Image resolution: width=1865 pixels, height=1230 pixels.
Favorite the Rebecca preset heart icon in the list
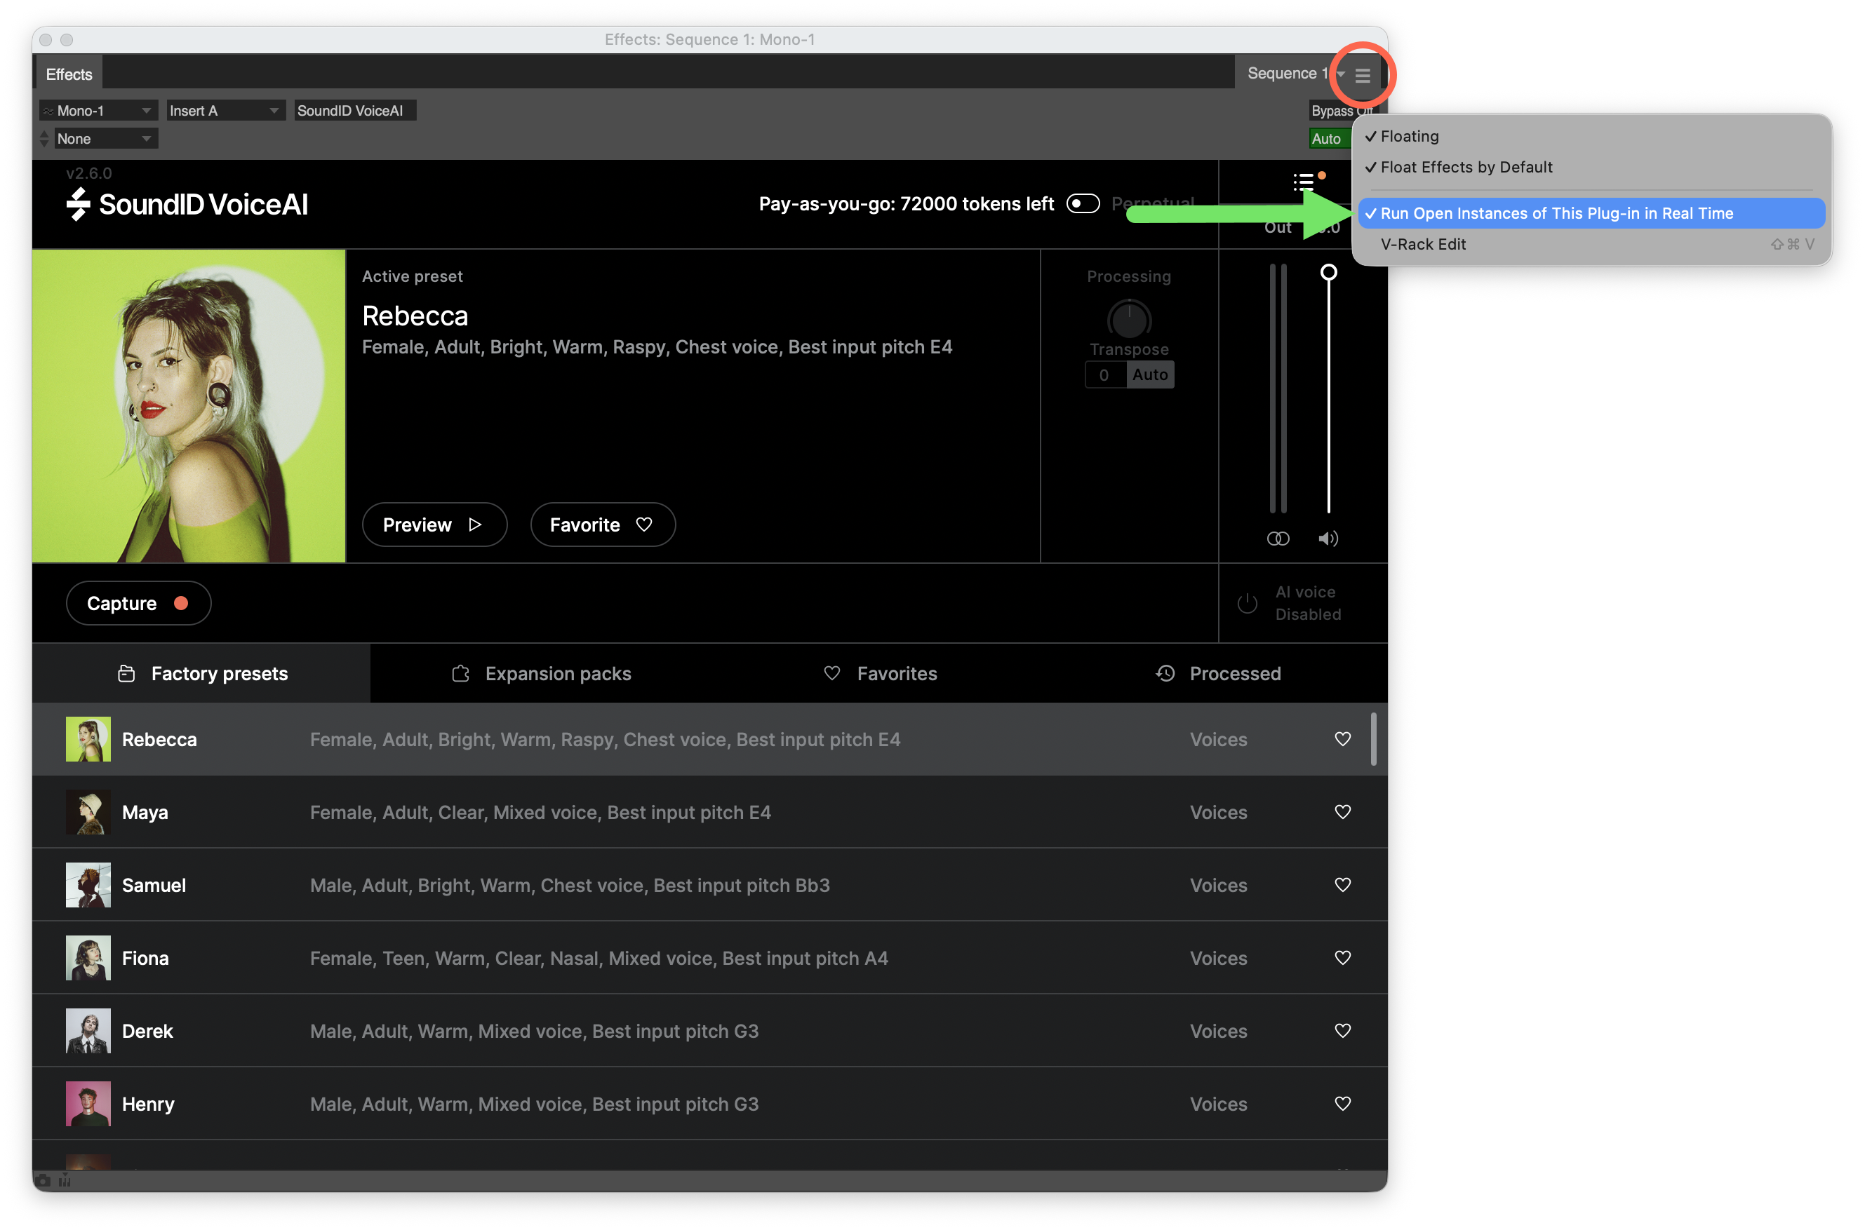coord(1342,739)
